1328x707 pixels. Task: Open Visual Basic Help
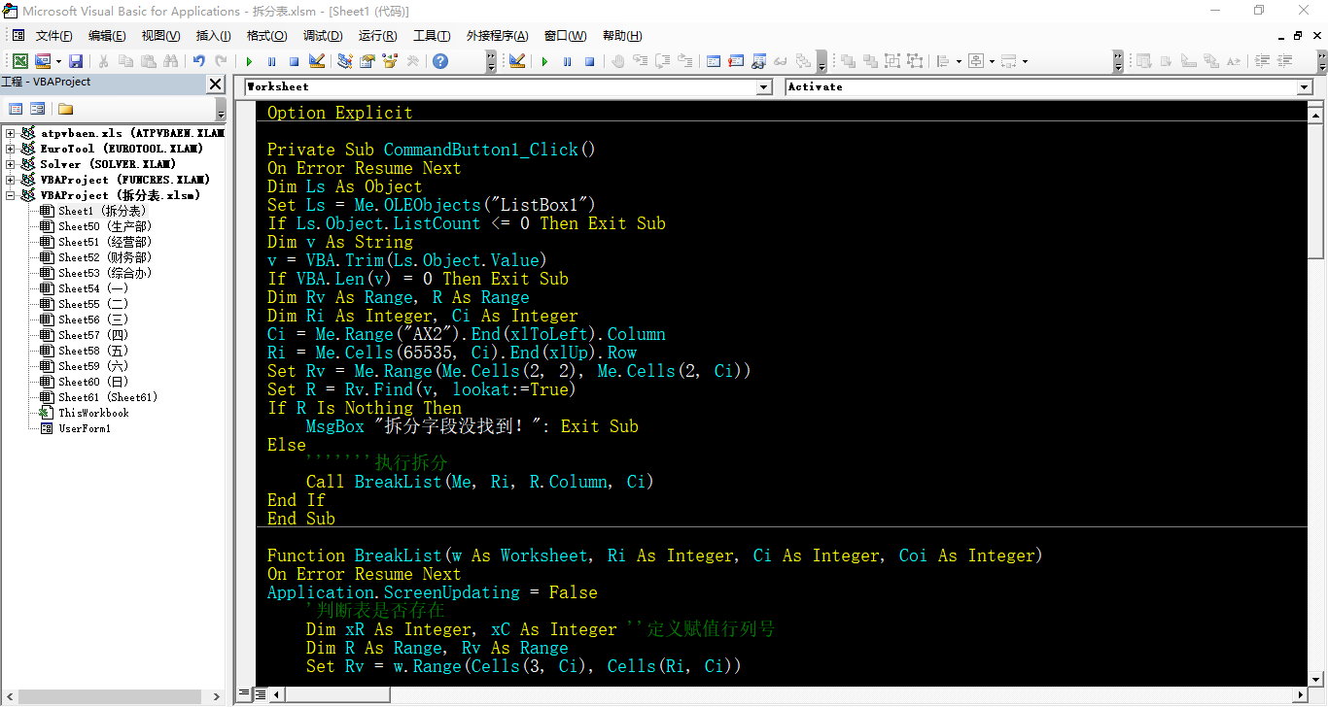click(x=440, y=61)
